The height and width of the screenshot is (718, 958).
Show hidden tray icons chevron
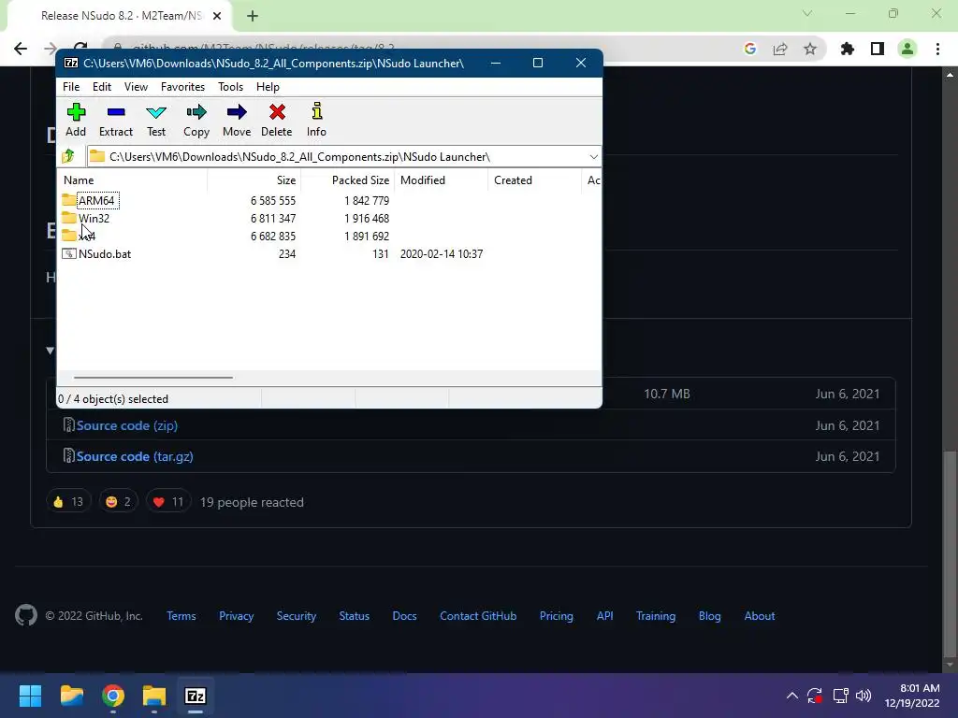(x=791, y=696)
